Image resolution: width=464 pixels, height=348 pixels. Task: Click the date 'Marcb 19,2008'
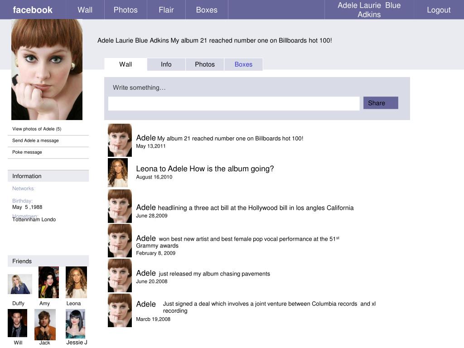153,319
